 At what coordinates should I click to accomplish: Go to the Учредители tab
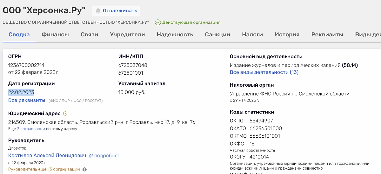pyautogui.click(x=127, y=34)
